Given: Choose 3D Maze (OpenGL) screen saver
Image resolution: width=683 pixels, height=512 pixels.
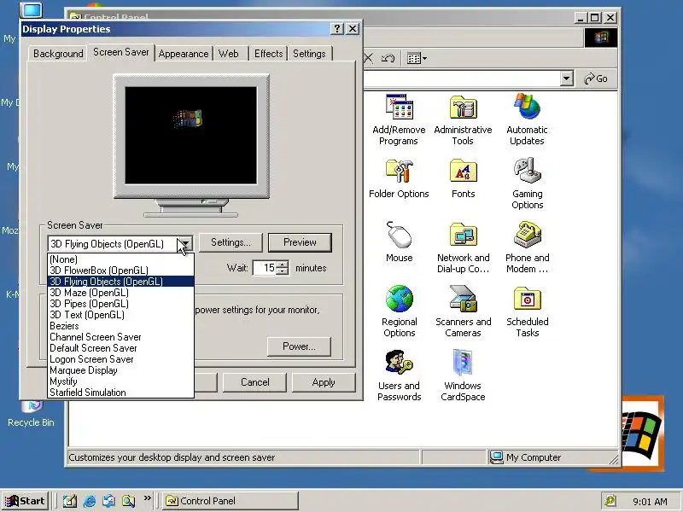Looking at the screenshot, I should [120, 293].
